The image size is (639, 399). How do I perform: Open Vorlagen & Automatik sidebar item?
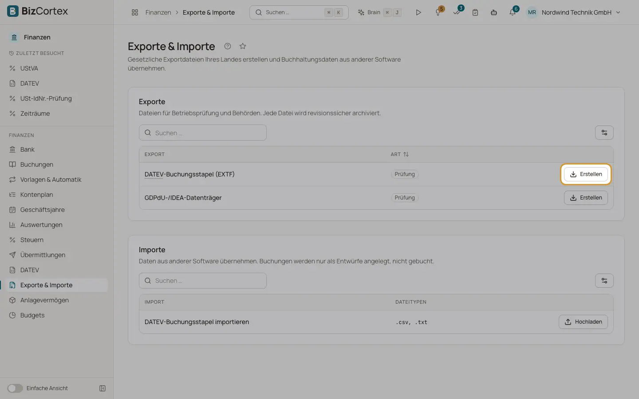56,180
